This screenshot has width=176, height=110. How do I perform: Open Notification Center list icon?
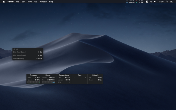171,2
